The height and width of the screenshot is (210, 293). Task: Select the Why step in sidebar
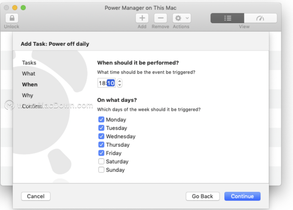click(x=27, y=96)
